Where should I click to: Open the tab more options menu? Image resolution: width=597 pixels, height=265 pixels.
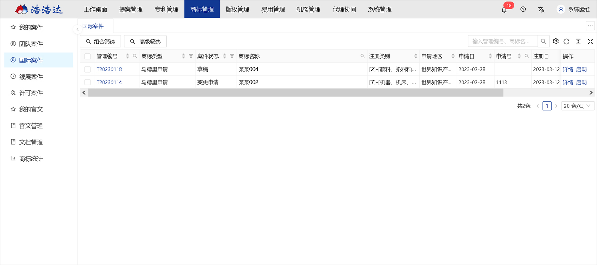click(590, 26)
